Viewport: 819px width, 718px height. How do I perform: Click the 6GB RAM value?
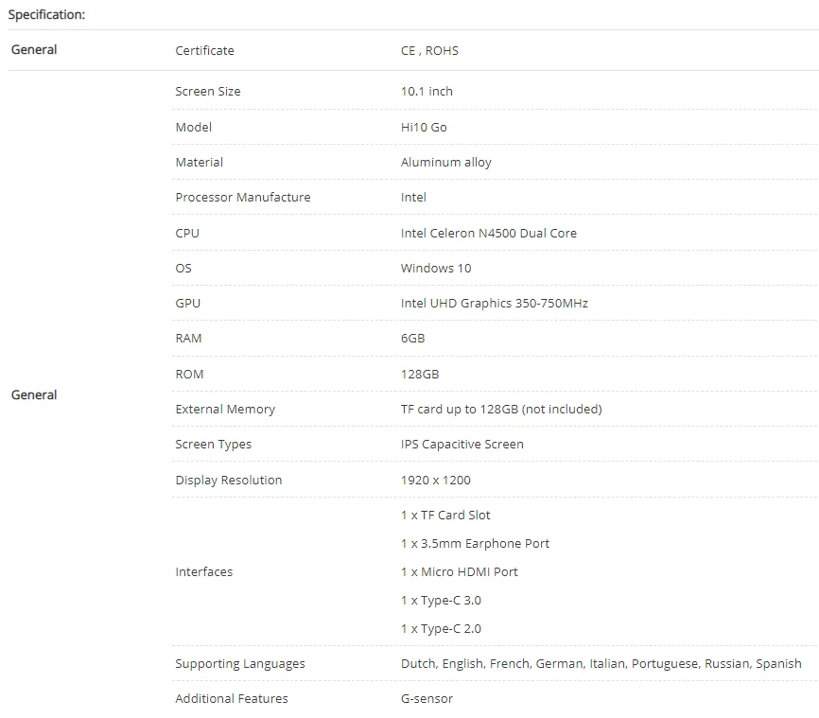point(412,338)
